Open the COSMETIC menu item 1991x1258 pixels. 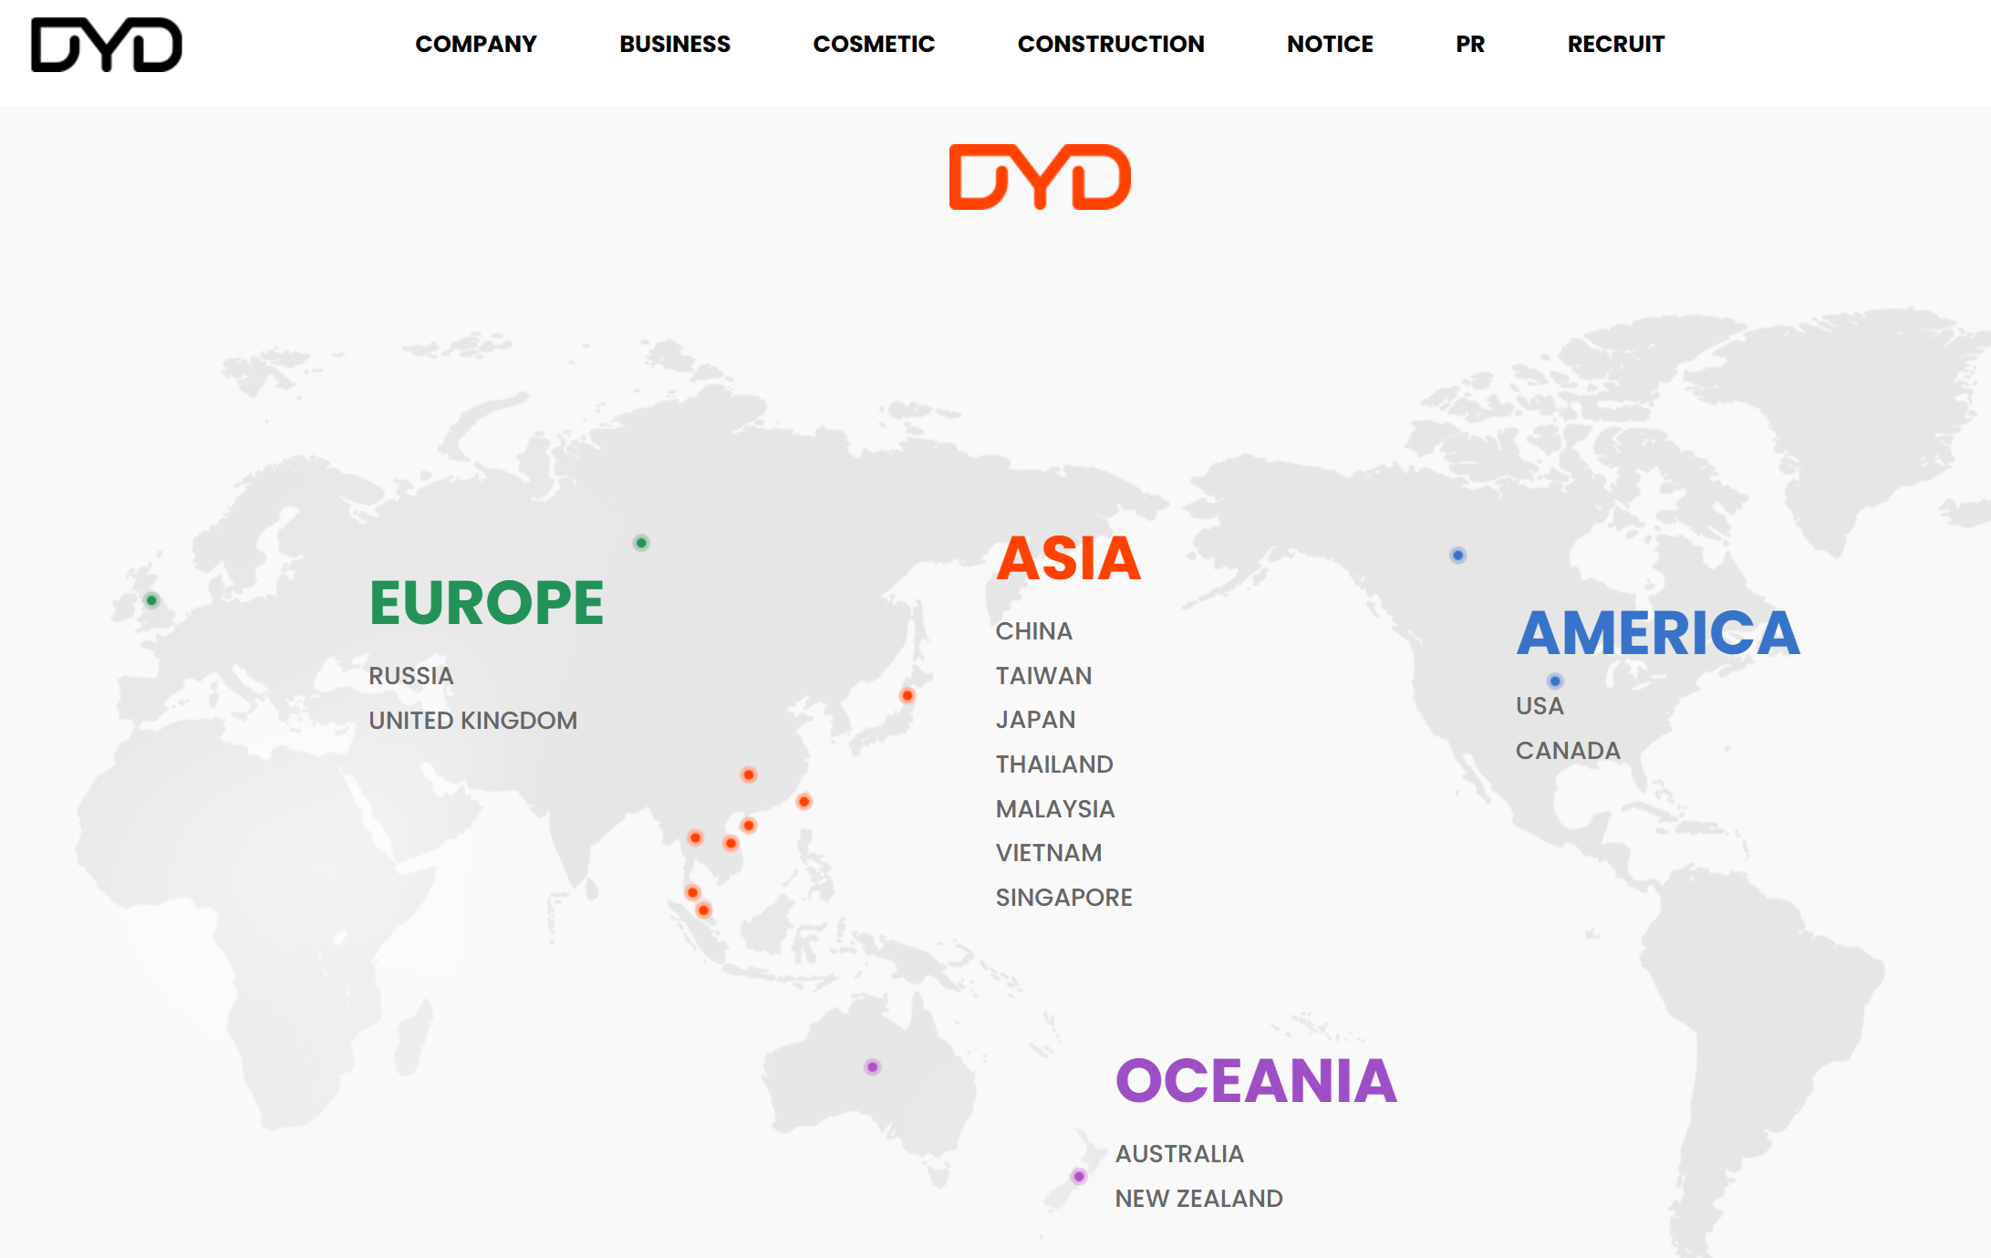[873, 44]
